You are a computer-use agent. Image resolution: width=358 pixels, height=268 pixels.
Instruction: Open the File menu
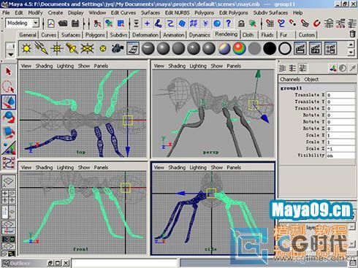[x=6, y=12]
